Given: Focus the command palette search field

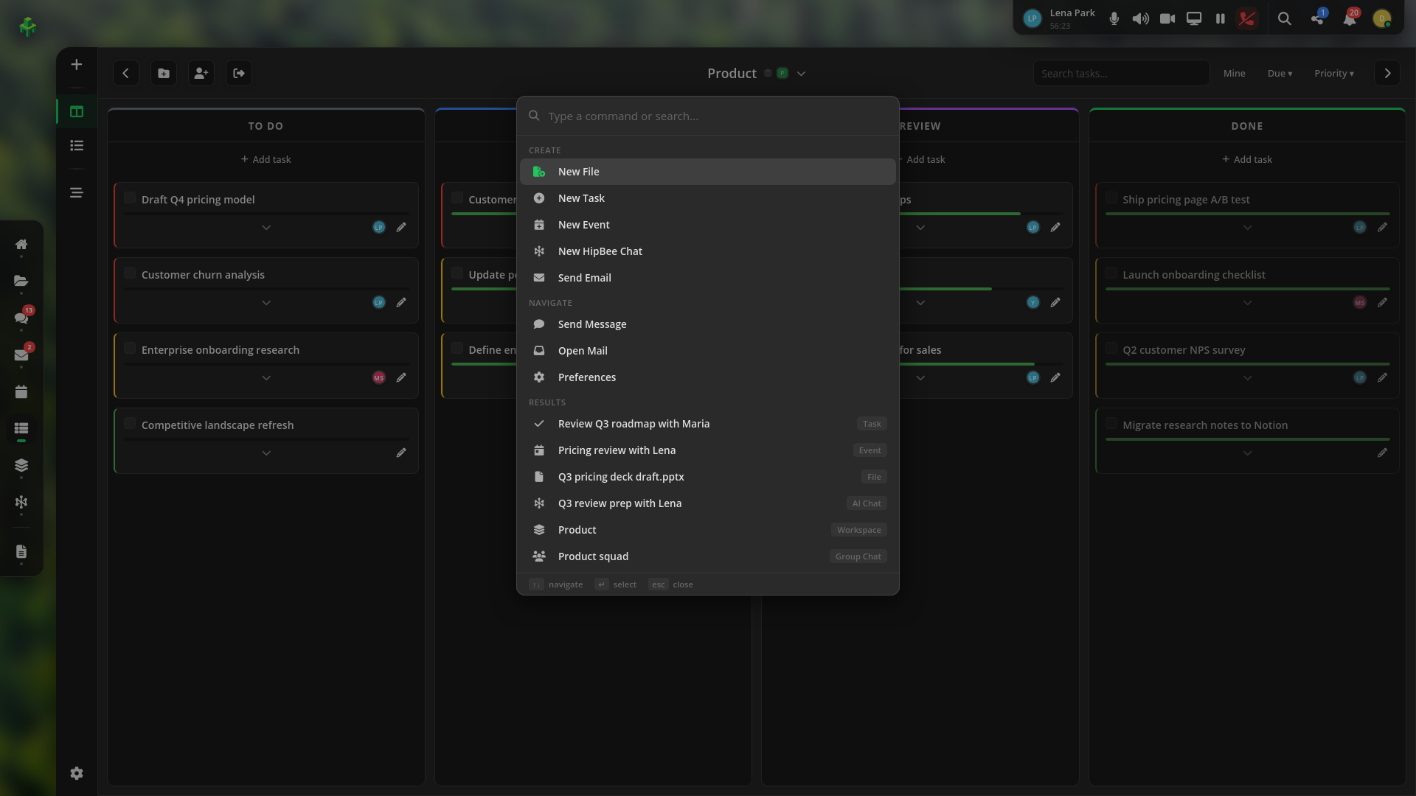Looking at the screenshot, I should 708,116.
